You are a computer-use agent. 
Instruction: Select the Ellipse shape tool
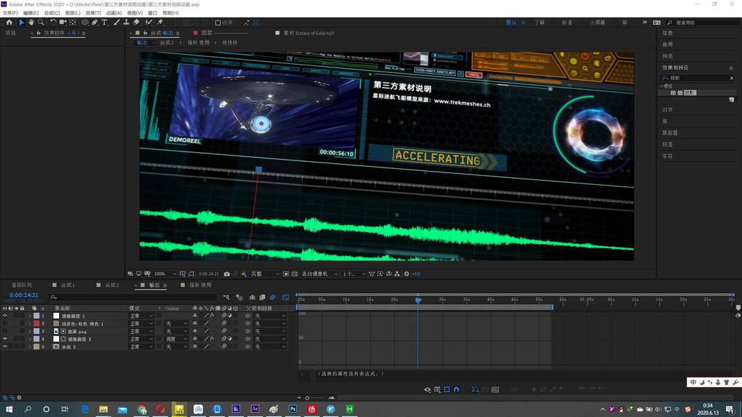(x=85, y=22)
